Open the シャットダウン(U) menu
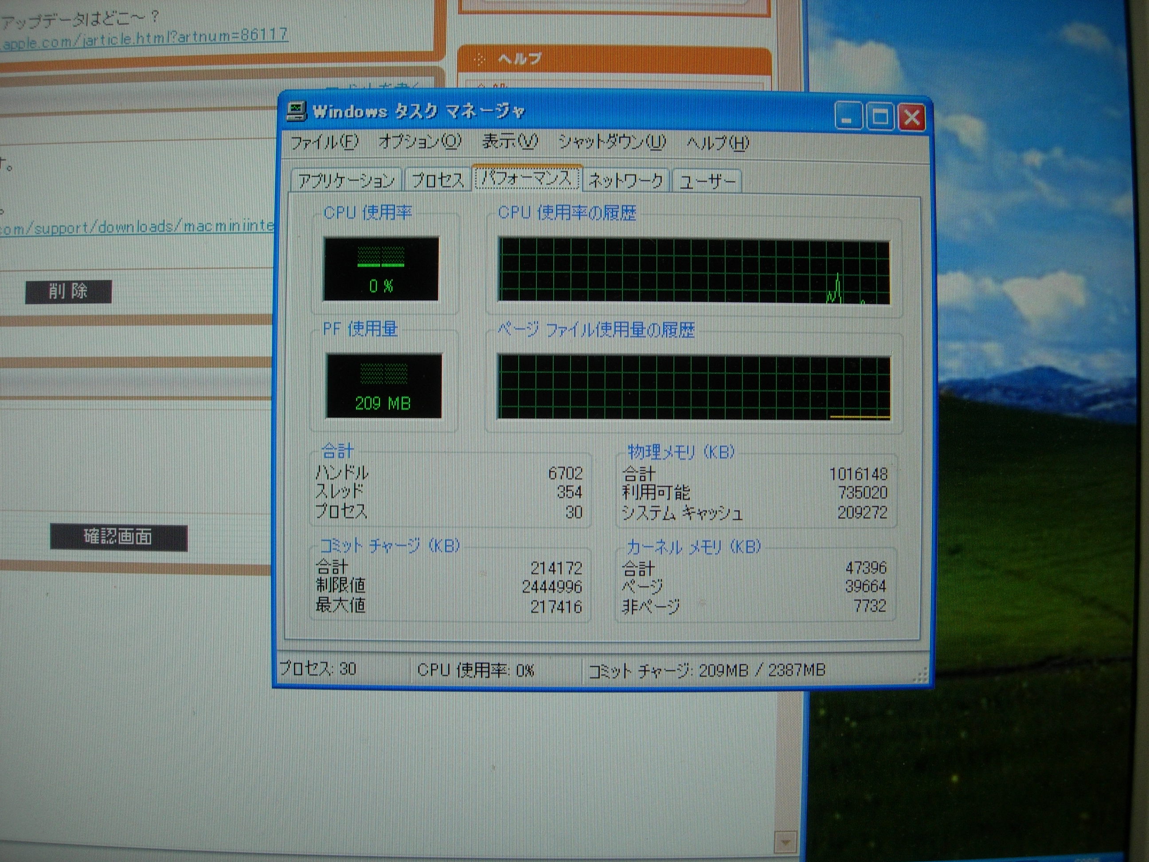The image size is (1149, 862). [612, 142]
